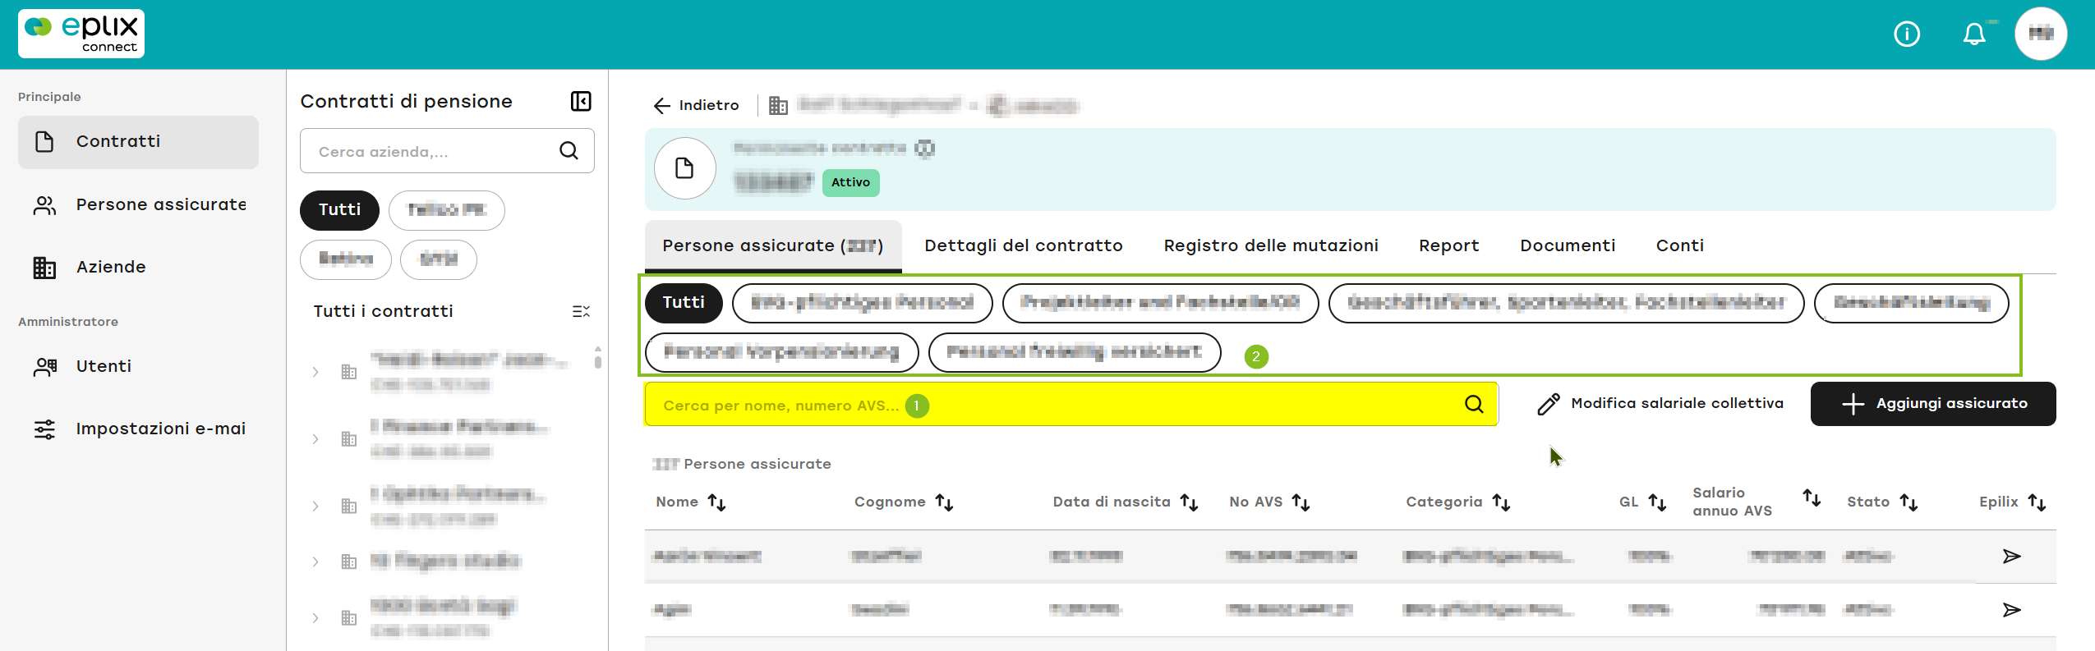Collapse the Contratti di pensione panel
This screenshot has width=2095, height=651.
tap(581, 101)
